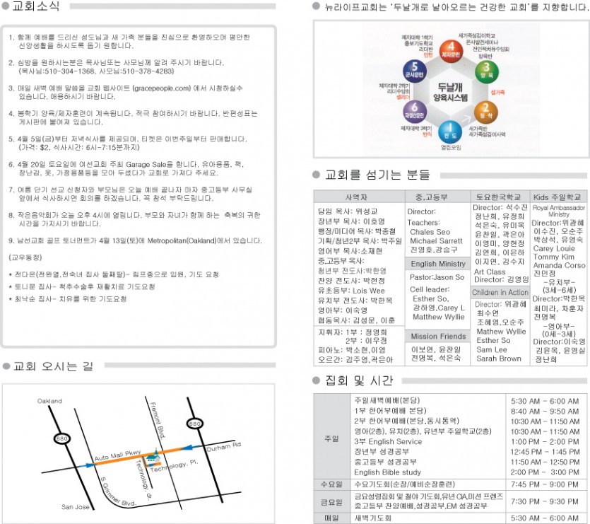Click the bullet dot beside 교회 오시는 길
Screen dimensions: 590x524
(6, 366)
